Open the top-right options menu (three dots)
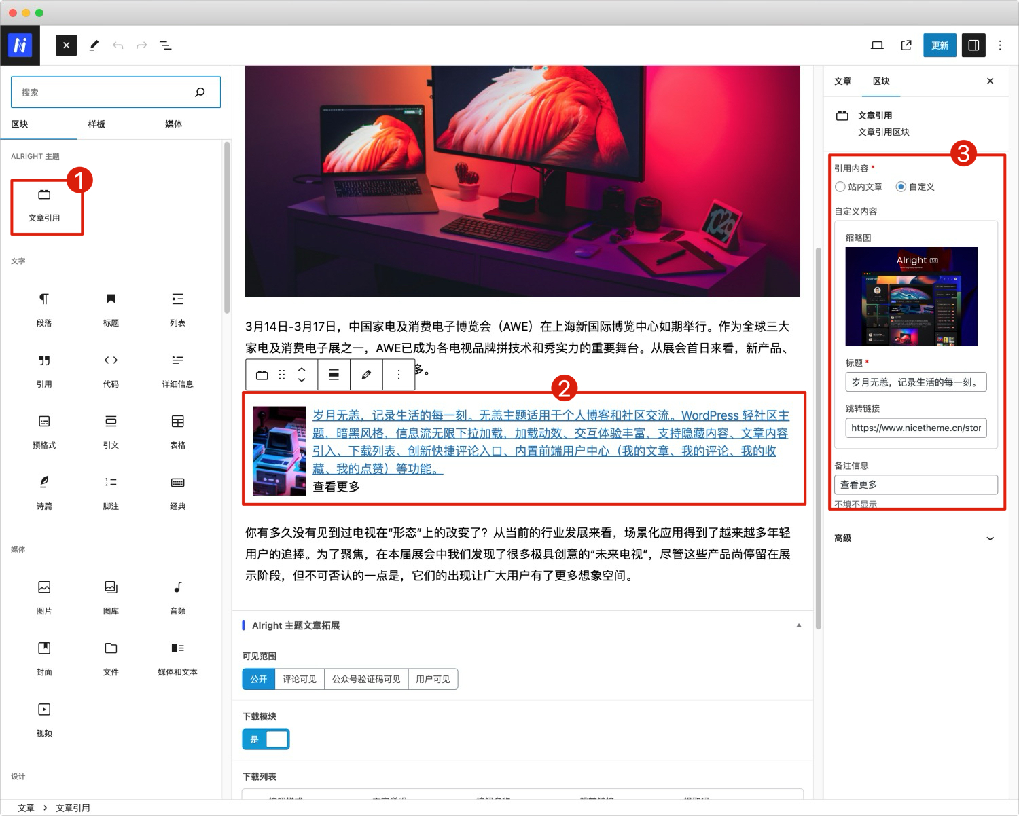 point(1000,45)
